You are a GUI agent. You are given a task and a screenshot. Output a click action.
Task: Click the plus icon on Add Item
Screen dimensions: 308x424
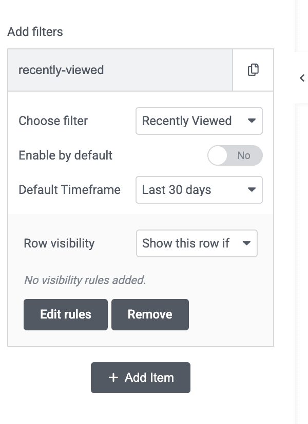[113, 378]
